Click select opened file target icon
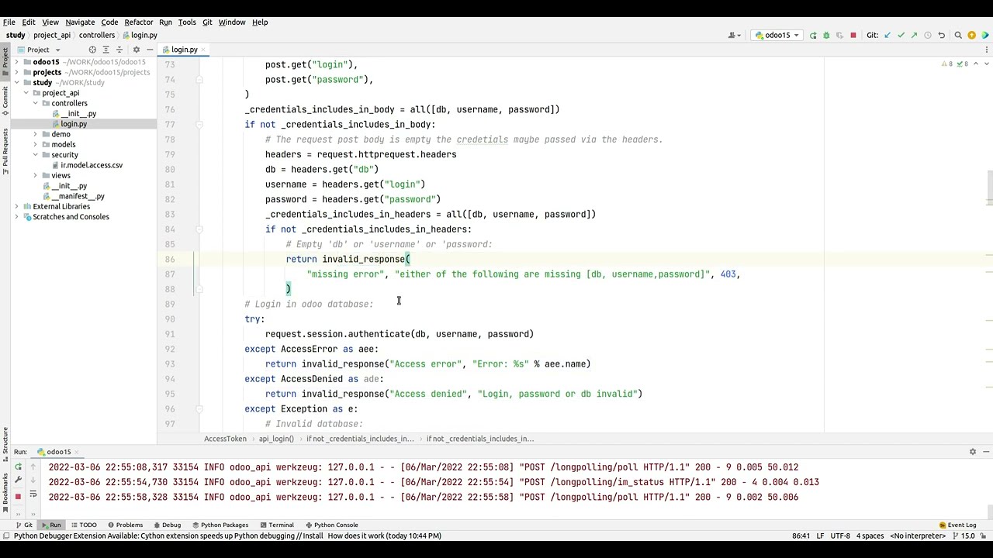Image resolution: width=993 pixels, height=558 pixels. point(92,50)
